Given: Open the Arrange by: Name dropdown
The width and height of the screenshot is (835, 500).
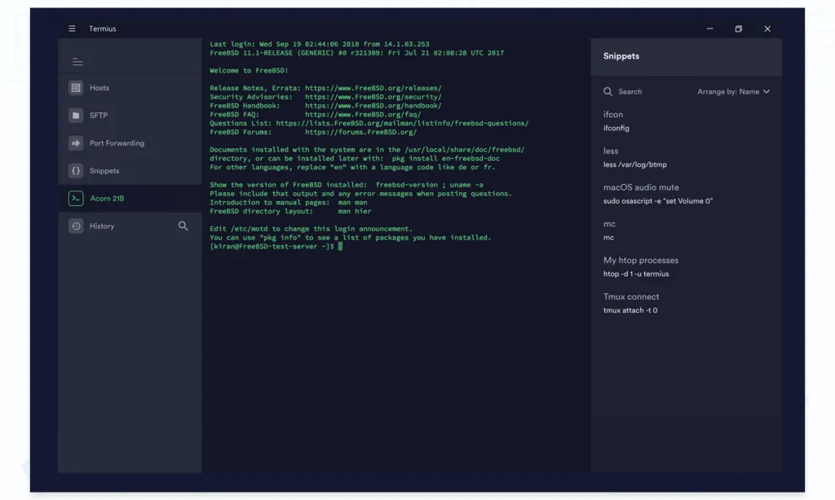Looking at the screenshot, I should pyautogui.click(x=733, y=91).
